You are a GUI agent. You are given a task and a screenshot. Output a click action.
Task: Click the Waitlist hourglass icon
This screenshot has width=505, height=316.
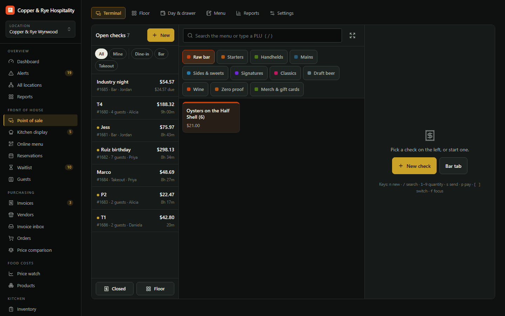pyautogui.click(x=11, y=167)
